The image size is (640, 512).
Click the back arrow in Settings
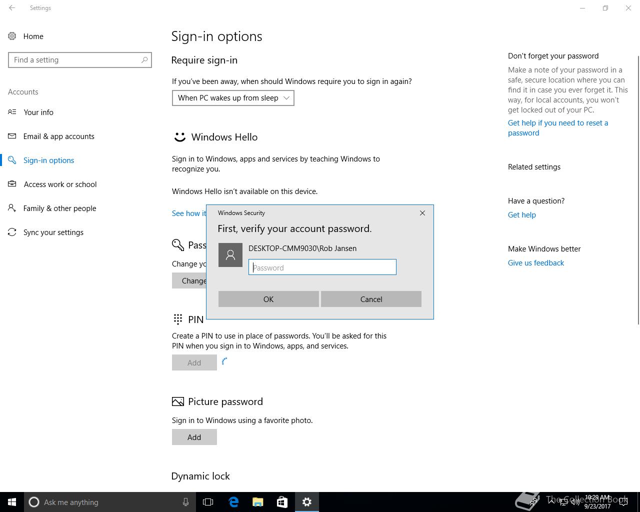click(x=12, y=8)
